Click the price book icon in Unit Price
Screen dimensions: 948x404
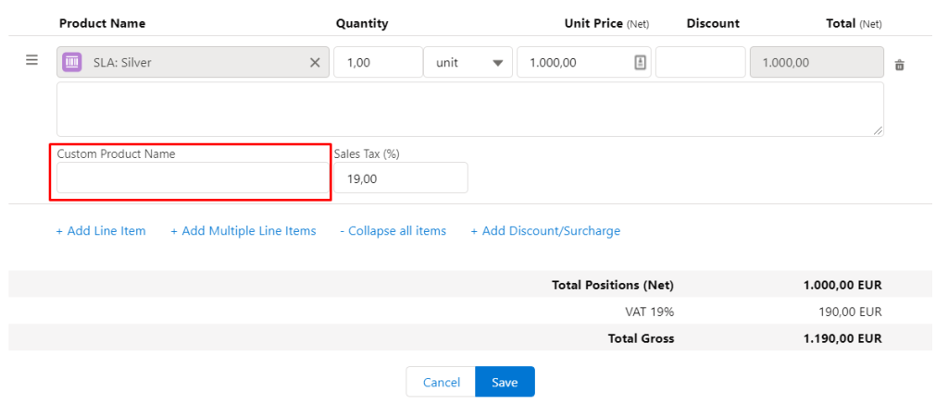(640, 63)
